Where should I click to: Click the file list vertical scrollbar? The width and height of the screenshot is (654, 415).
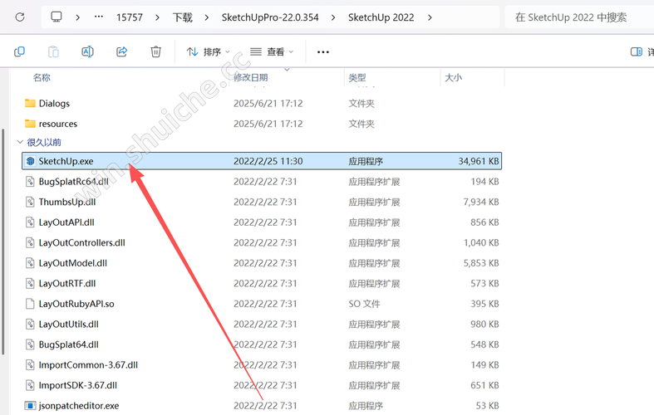3,242
